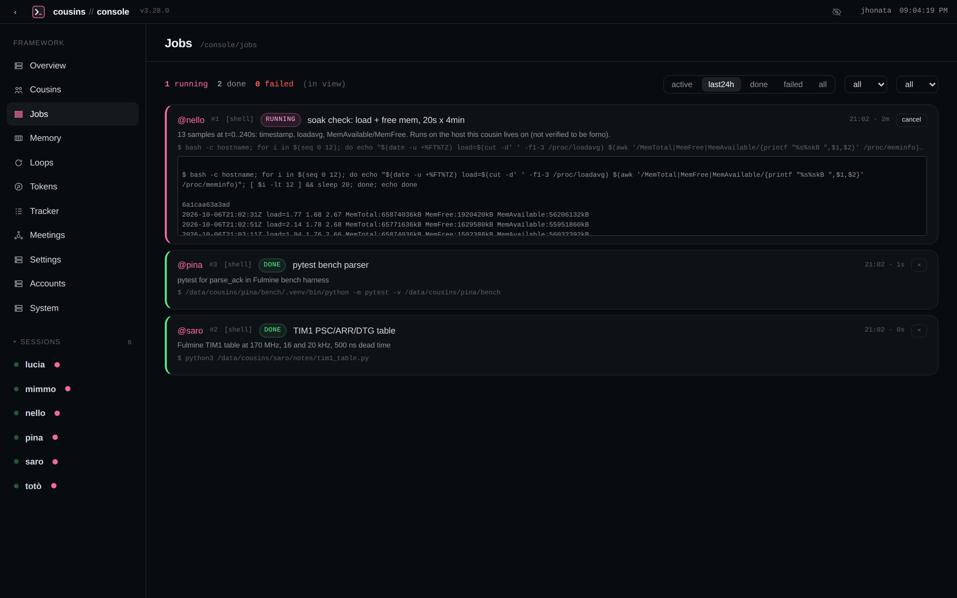957x598 pixels.
Task: Click the RUNNING status badge
Action: click(x=280, y=120)
